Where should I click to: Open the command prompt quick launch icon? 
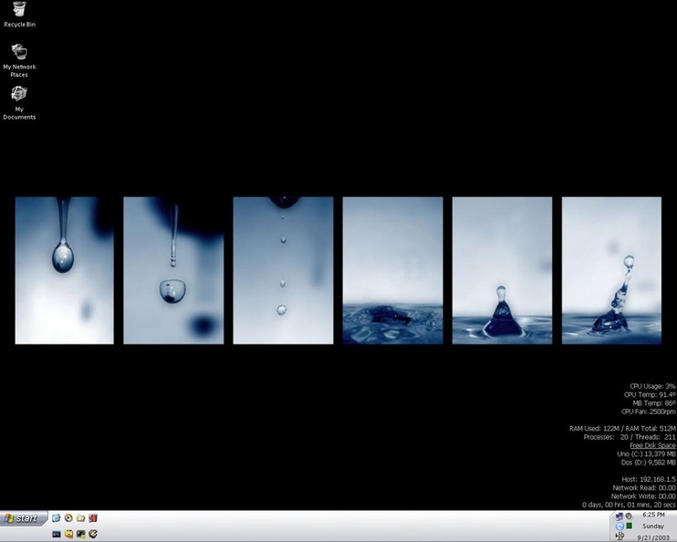tap(57, 534)
